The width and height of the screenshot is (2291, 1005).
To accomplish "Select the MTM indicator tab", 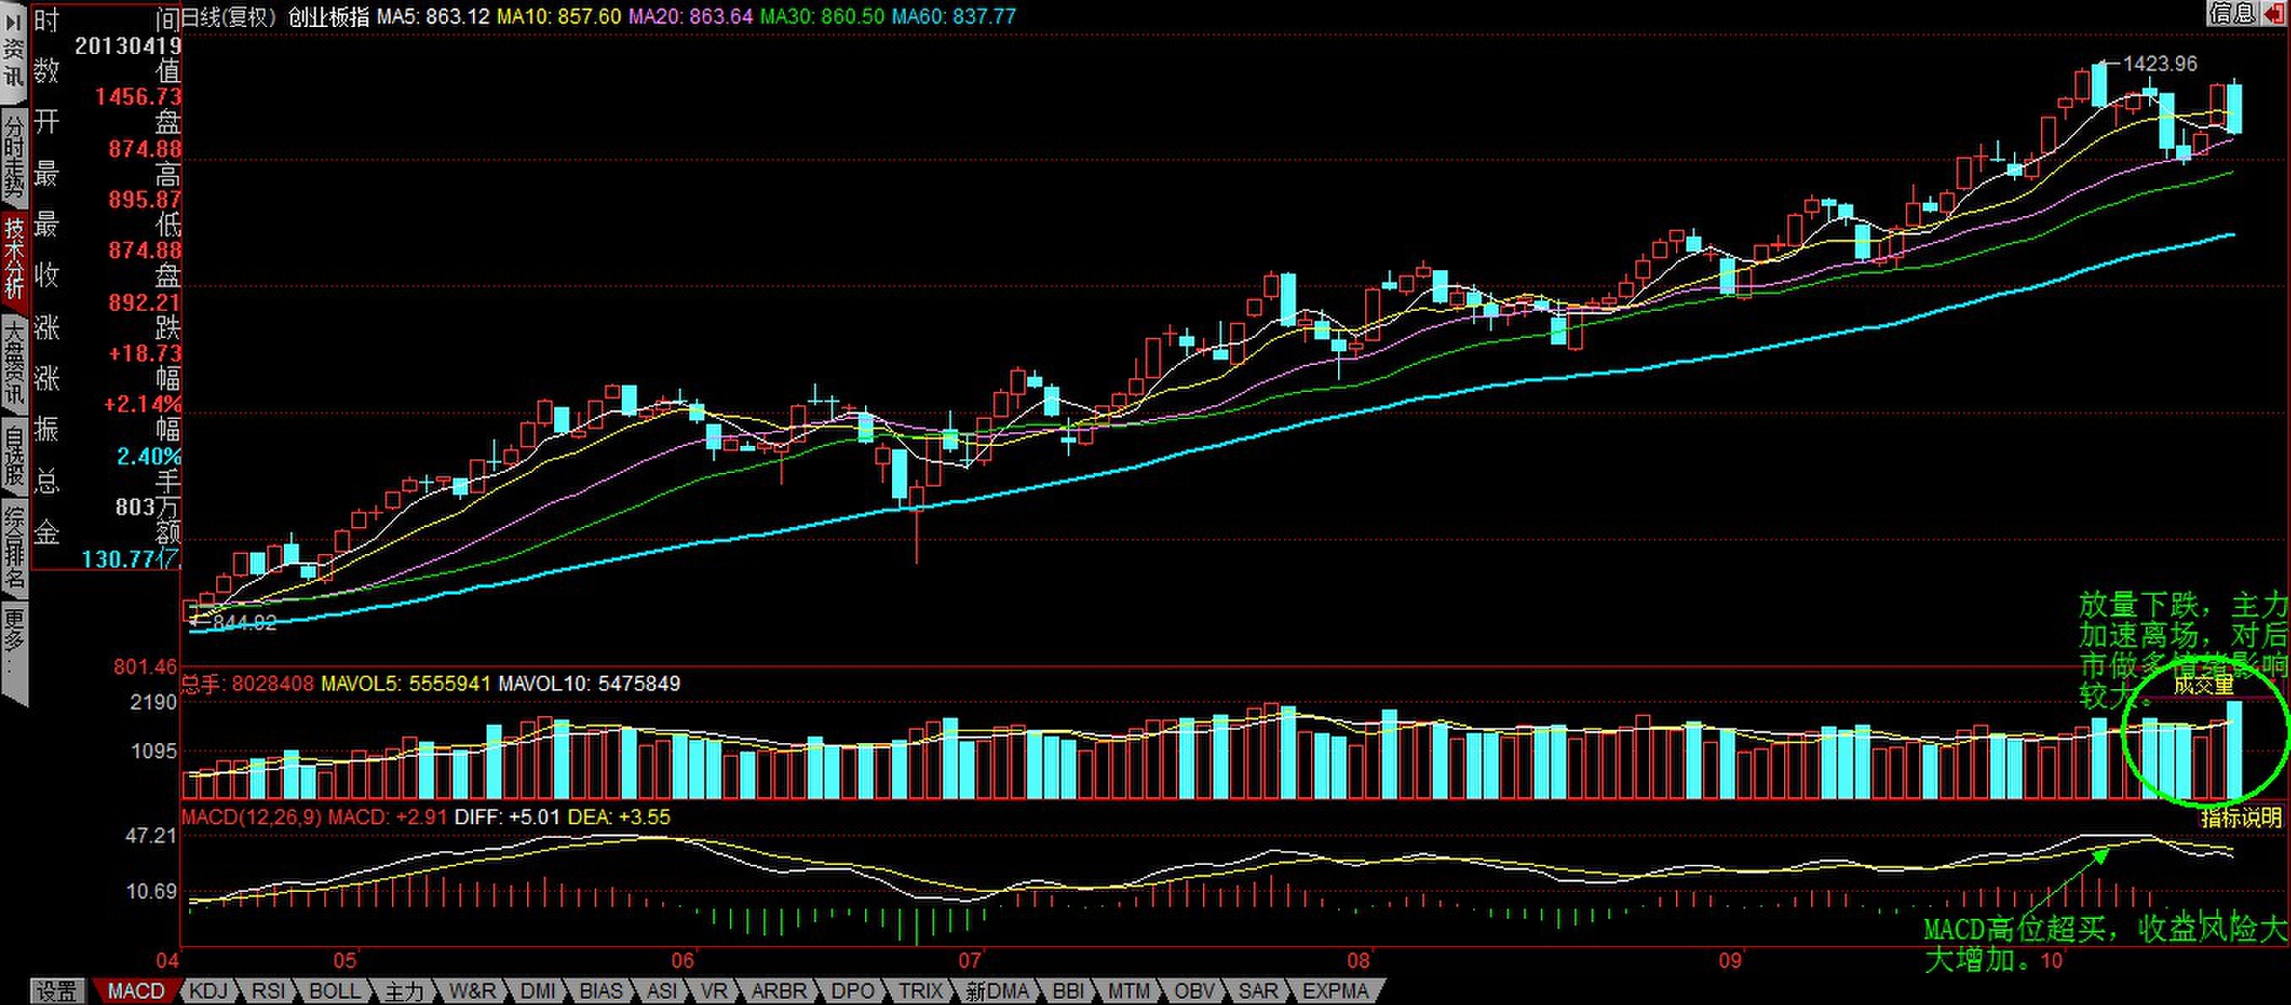I will click(x=1129, y=991).
